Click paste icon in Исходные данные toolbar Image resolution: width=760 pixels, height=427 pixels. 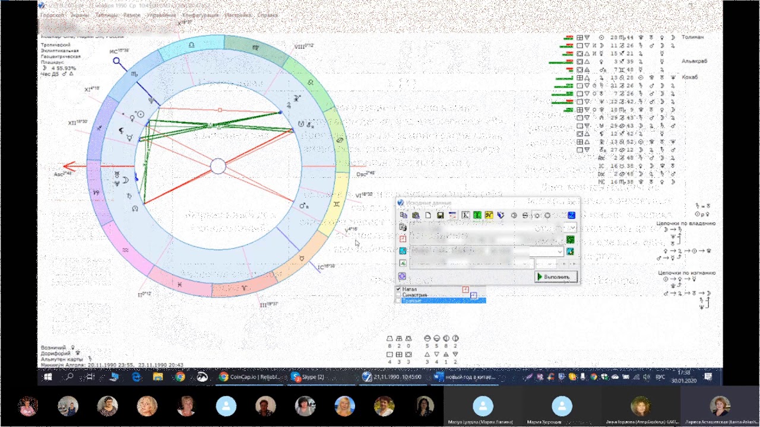point(416,215)
